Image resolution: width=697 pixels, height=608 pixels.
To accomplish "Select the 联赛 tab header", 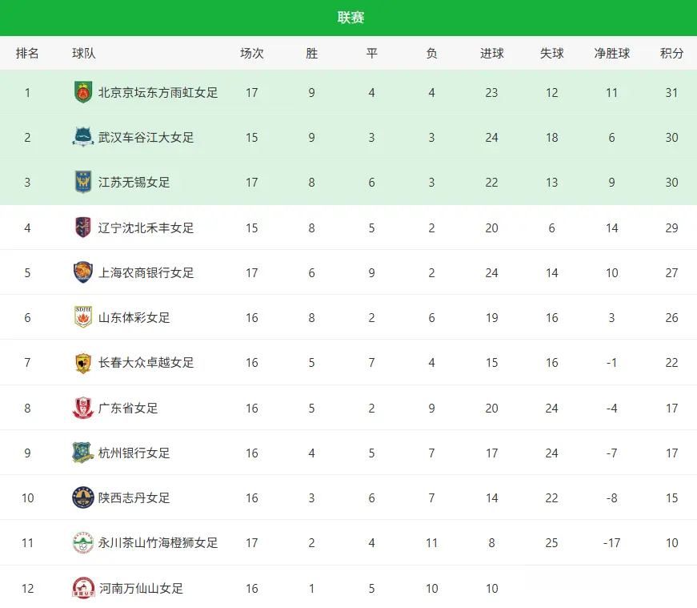I will (x=351, y=18).
